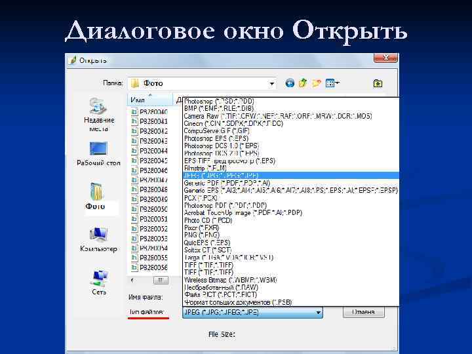Sort files by Имя column header
472x354 pixels.
pos(149,100)
